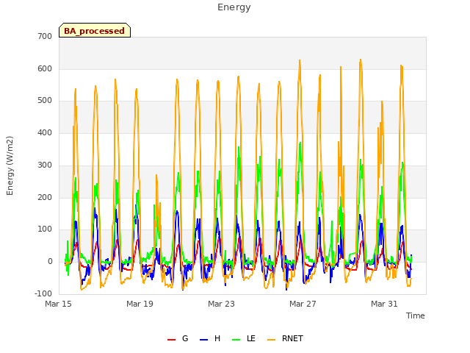The image size is (470, 353).
Task: Click the Time x-axis title
Action: click(416, 315)
